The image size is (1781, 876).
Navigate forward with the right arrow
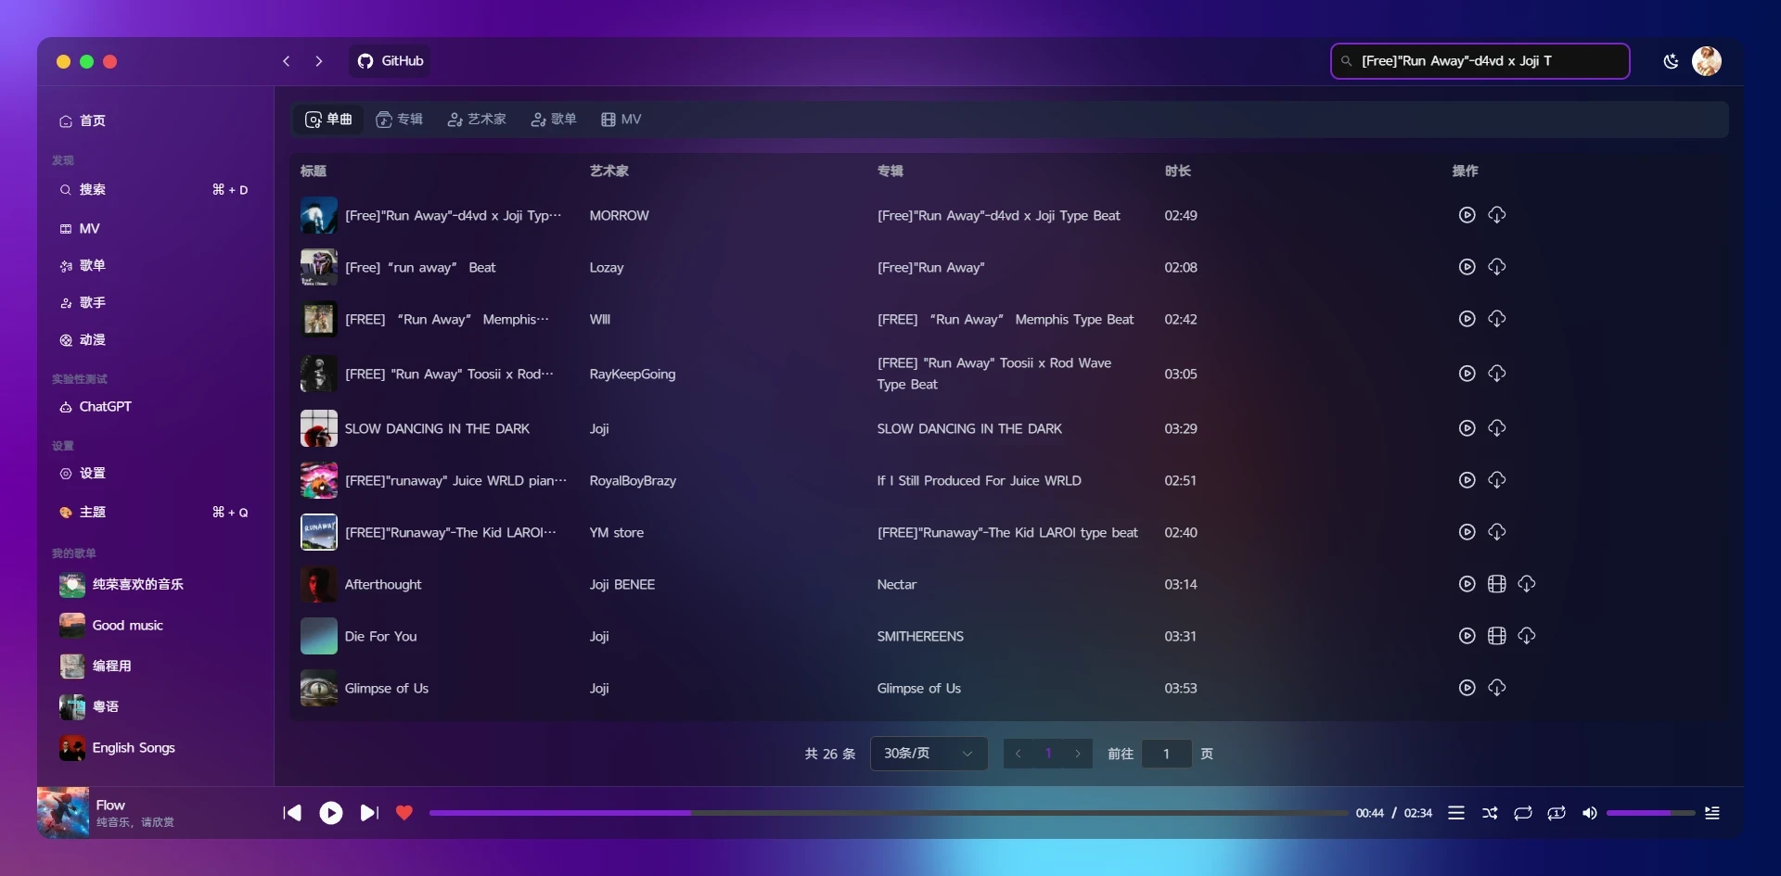pos(319,61)
